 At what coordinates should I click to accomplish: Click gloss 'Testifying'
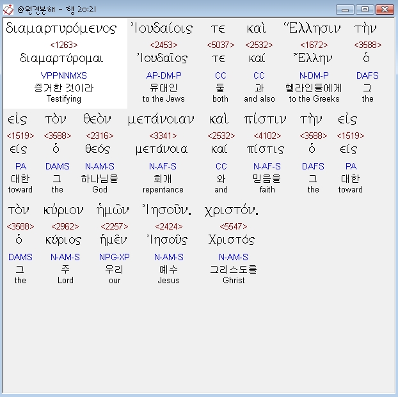tap(64, 98)
